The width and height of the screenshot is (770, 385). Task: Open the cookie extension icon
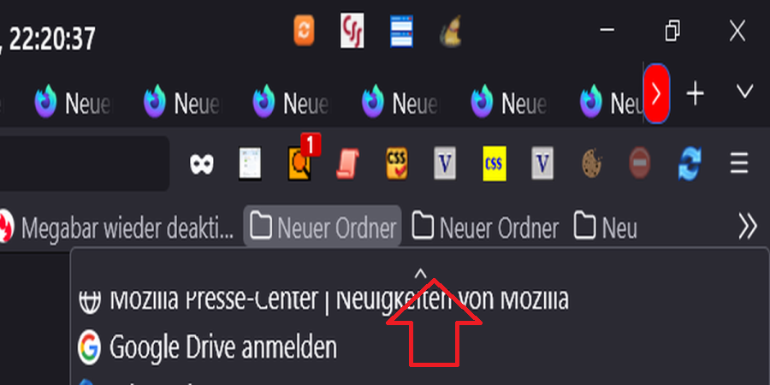(x=592, y=163)
